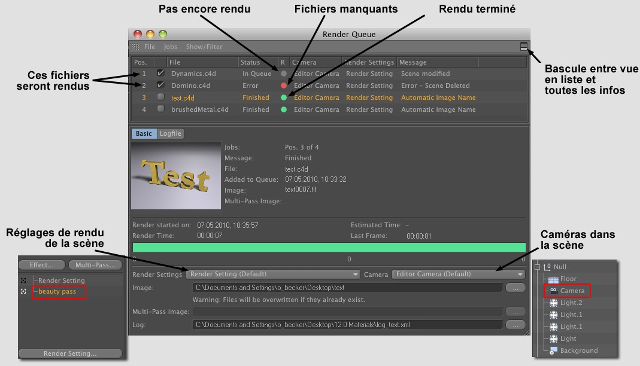Click the Effect... button
This screenshot has width=640, height=366.
pos(41,265)
